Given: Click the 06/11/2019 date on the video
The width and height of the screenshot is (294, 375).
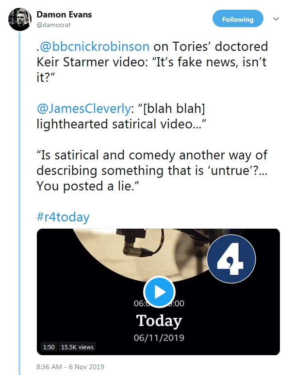Looking at the screenshot, I should click(x=159, y=337).
